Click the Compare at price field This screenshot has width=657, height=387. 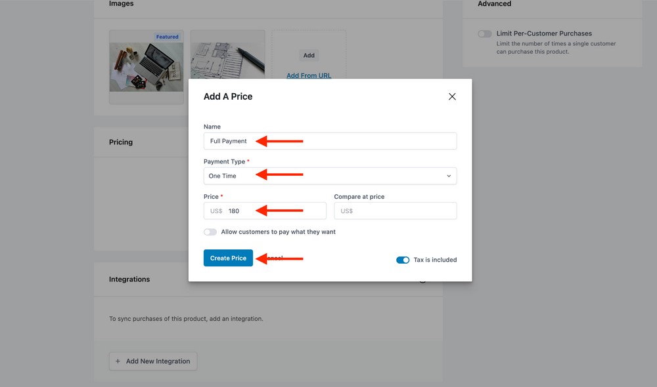pos(395,211)
